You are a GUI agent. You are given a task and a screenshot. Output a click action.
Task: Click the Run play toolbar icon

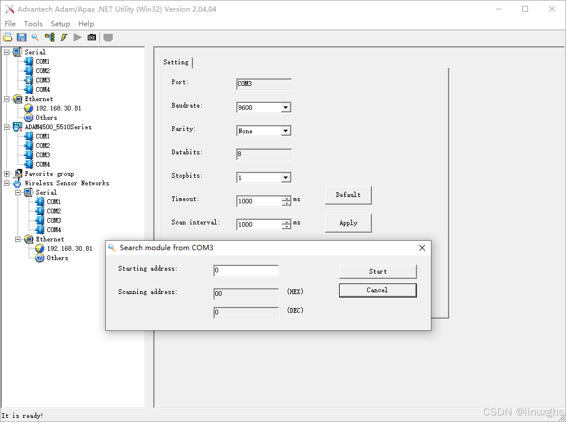pyautogui.click(x=78, y=37)
